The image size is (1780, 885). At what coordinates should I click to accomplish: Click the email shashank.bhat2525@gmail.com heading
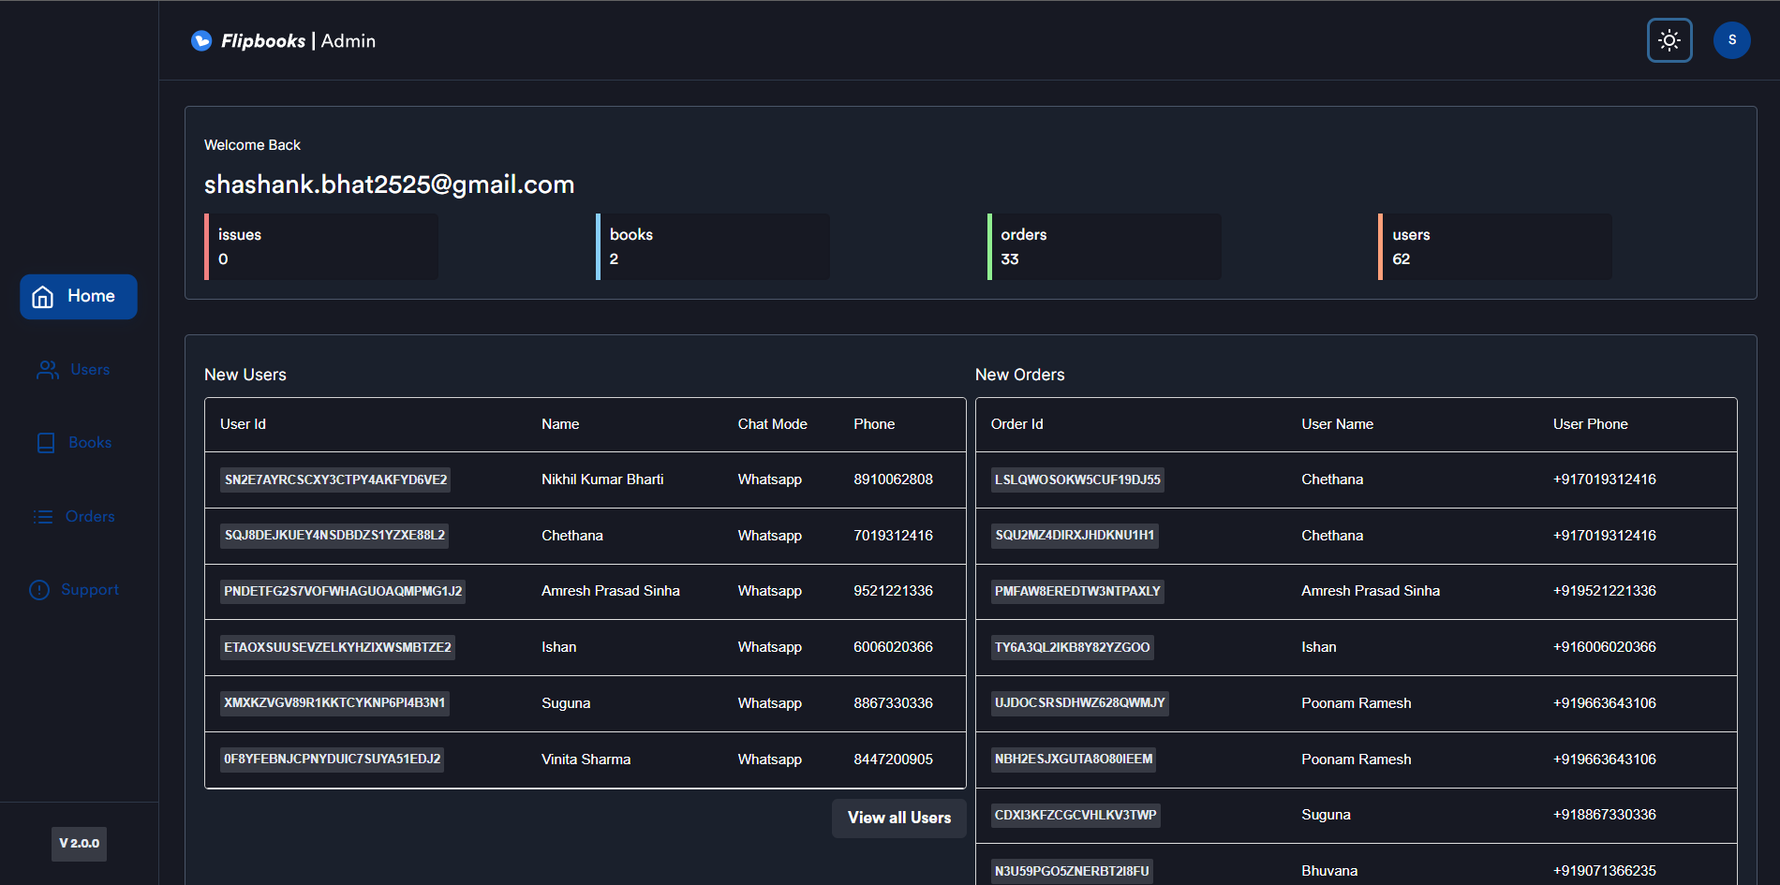[x=389, y=184]
